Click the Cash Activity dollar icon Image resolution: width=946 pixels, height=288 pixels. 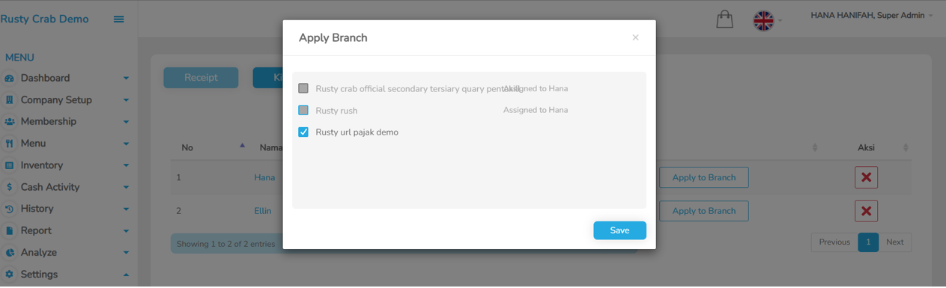click(x=10, y=187)
